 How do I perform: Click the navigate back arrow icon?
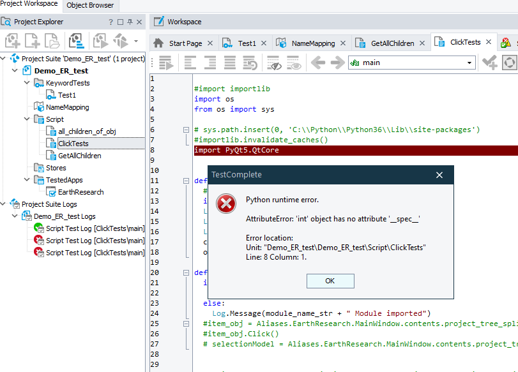318,63
